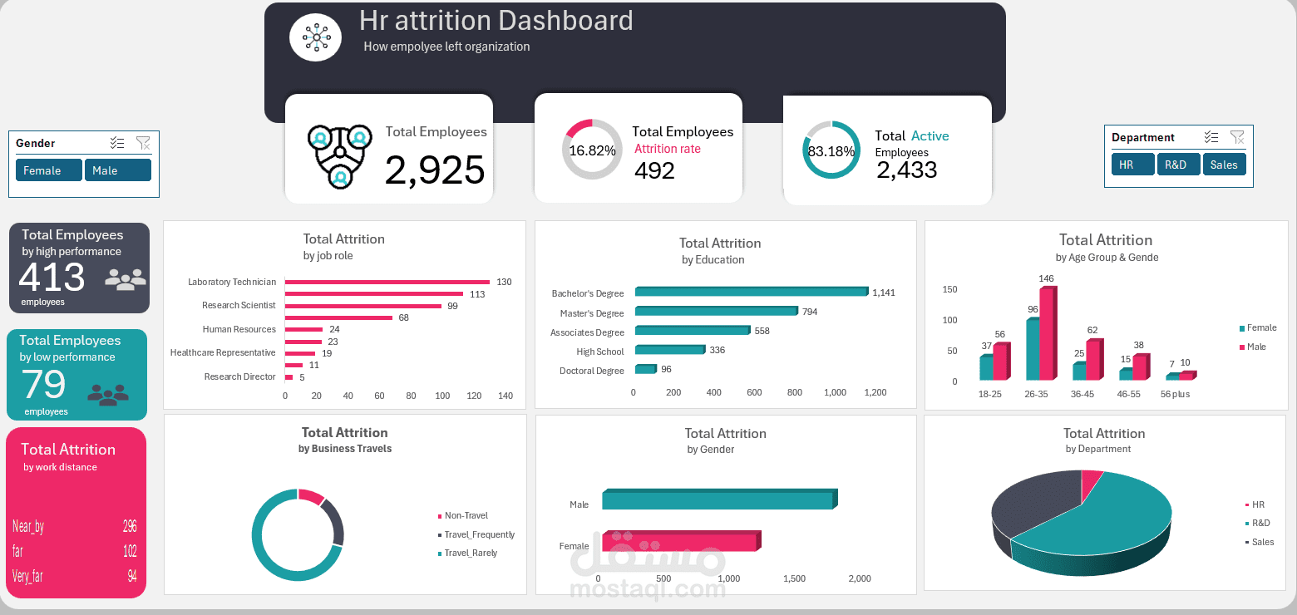Select R&D in the Department slicer
This screenshot has height=615, width=1297.
coord(1178,164)
